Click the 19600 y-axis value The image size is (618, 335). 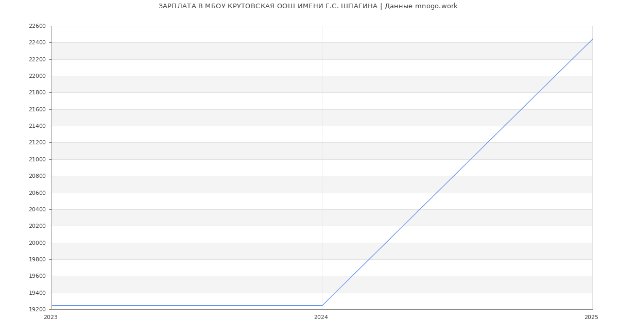point(37,276)
